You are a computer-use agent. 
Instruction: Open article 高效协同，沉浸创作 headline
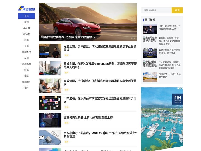100,83
